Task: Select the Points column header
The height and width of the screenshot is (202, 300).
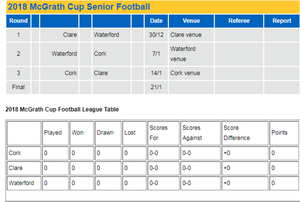Action: point(279,133)
